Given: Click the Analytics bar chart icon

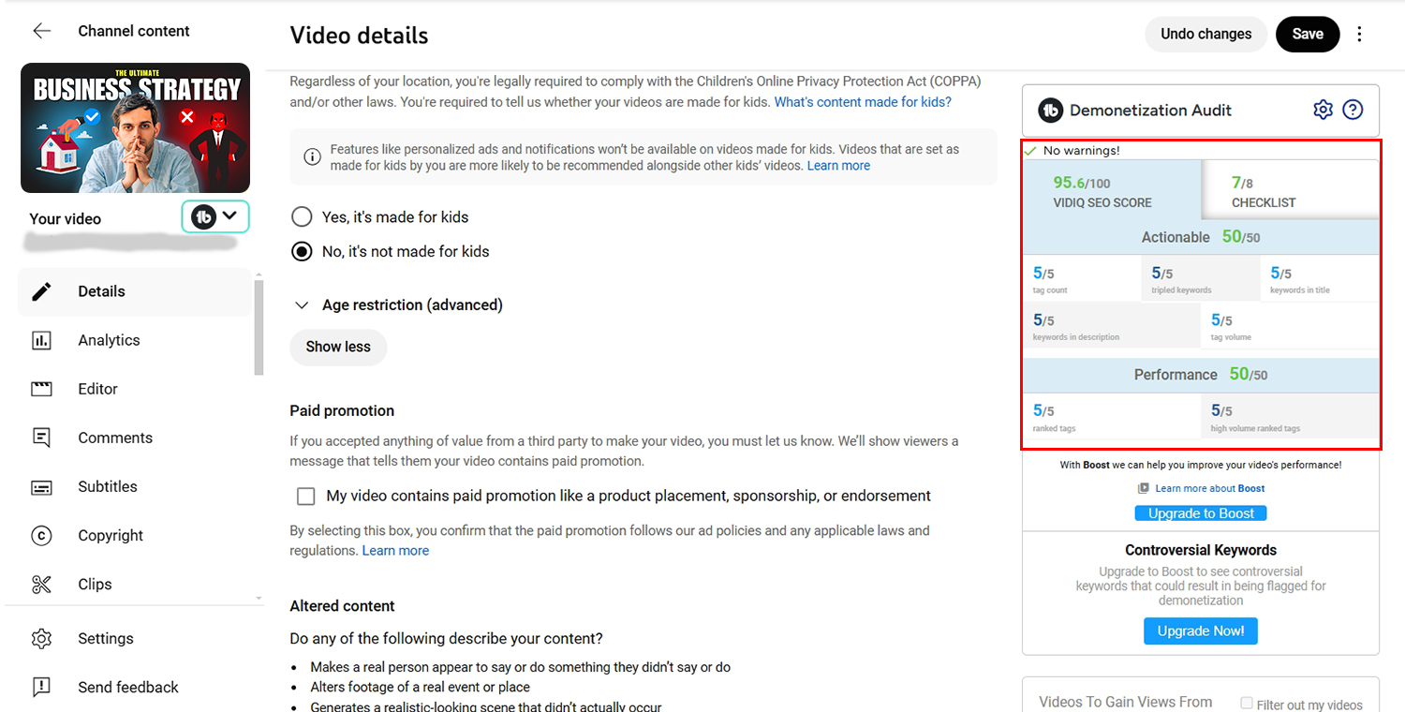Looking at the screenshot, I should click(41, 340).
